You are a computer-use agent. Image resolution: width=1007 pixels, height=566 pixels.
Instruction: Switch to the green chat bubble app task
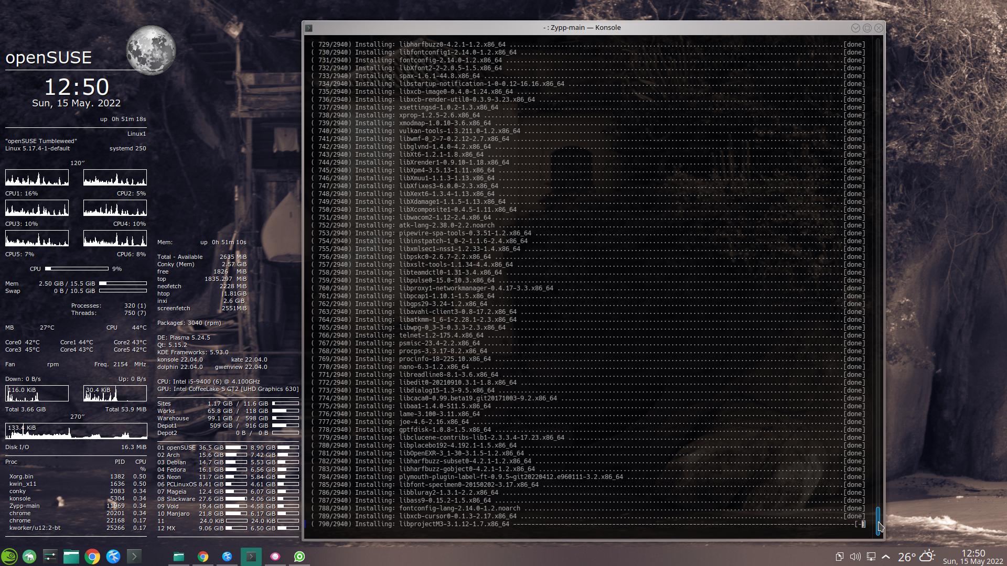point(299,557)
